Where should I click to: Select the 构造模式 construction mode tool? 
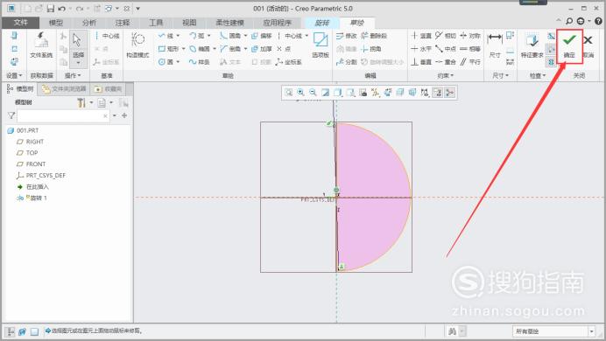pyautogui.click(x=137, y=45)
